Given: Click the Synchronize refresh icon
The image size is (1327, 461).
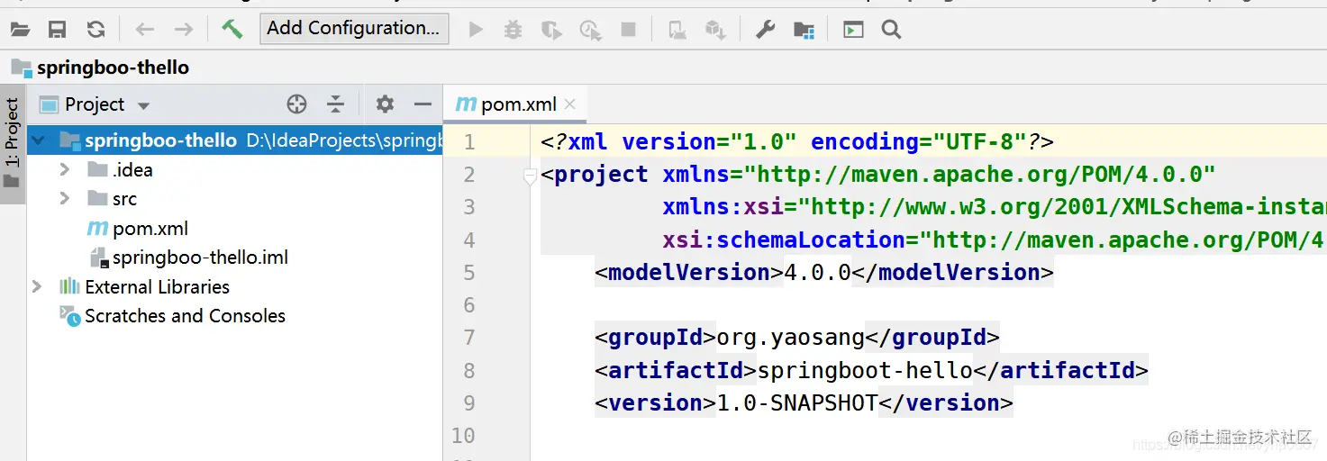Looking at the screenshot, I should tap(95, 30).
